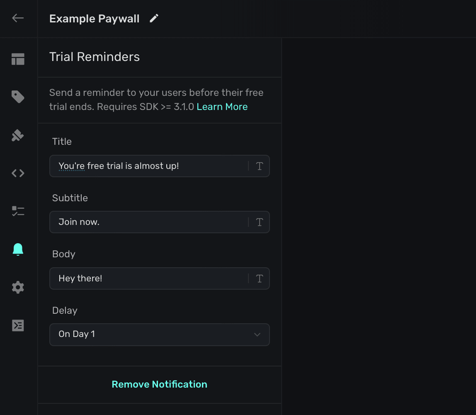Focus the Subtitle input reading Join now.
The image size is (476, 415).
pyautogui.click(x=149, y=222)
